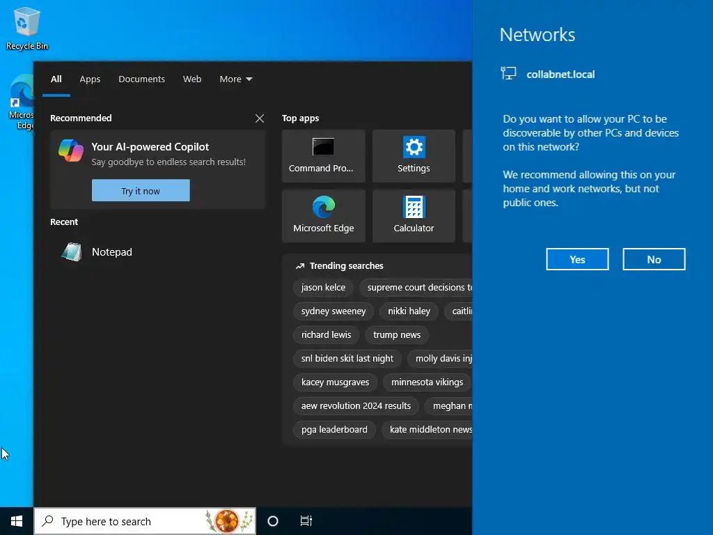Select aew revolution 2024 results search
Viewport: 713px width, 535px height.
[x=356, y=406]
